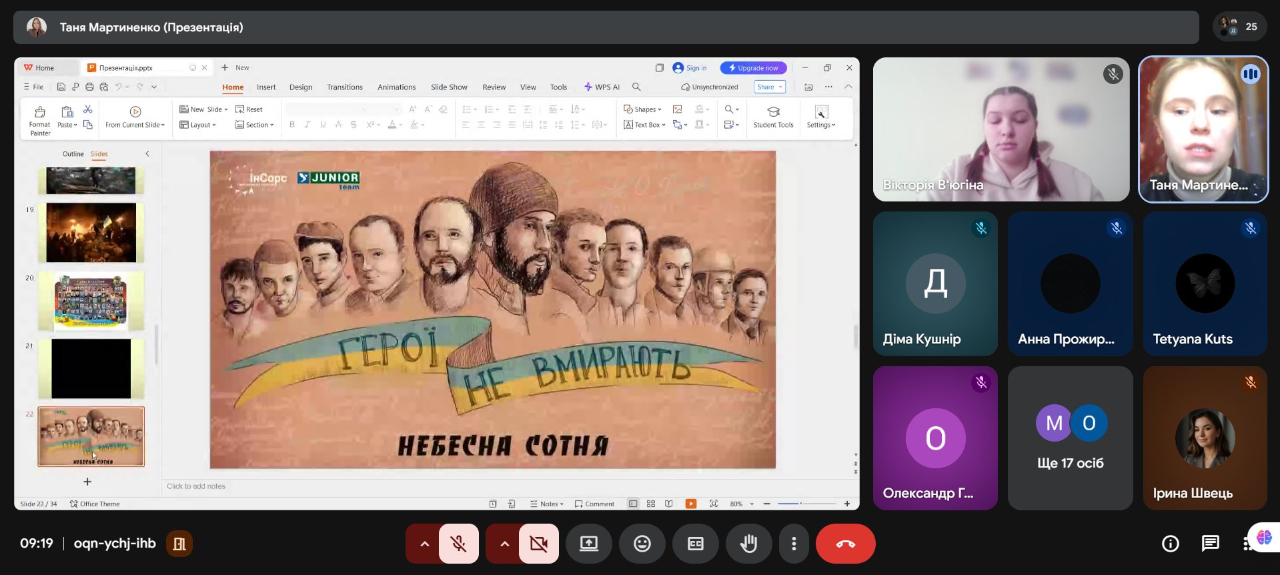Screen dimensions: 1280x575
Task: Open meeting details info icon
Action: [x=1170, y=544]
